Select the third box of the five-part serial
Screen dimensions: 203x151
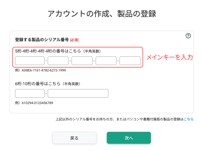click(82, 61)
